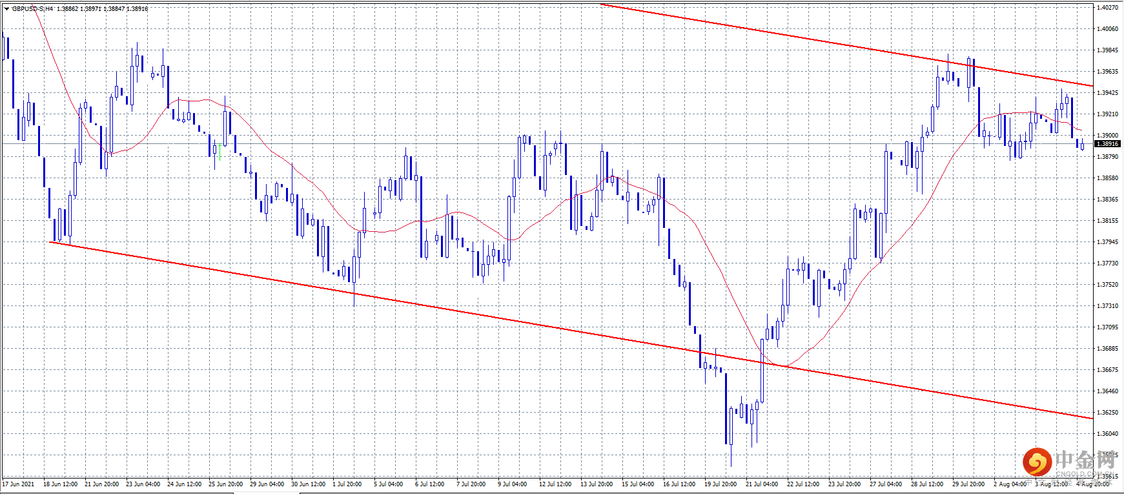The width and height of the screenshot is (1124, 494).
Task: Click the 1.38365 price axis label
Action: tap(1107, 200)
